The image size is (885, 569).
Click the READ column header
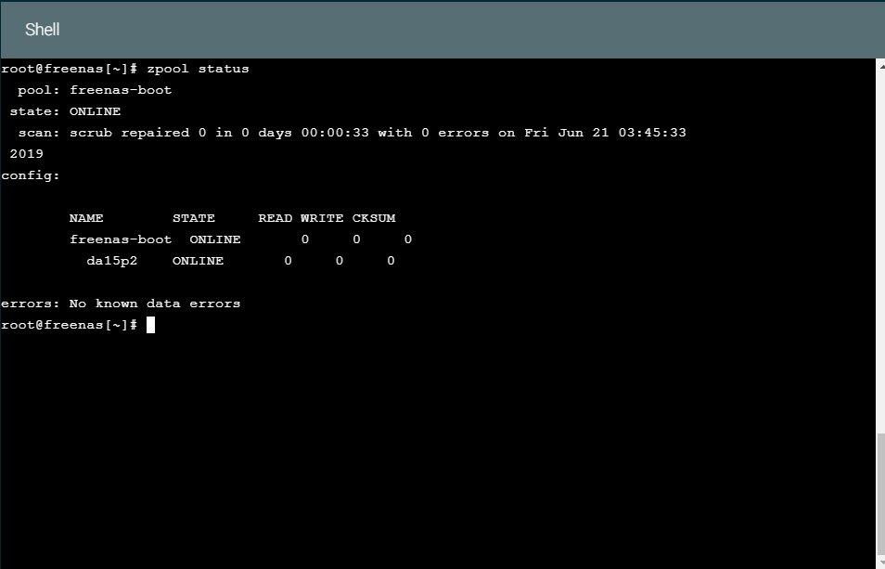coord(275,218)
